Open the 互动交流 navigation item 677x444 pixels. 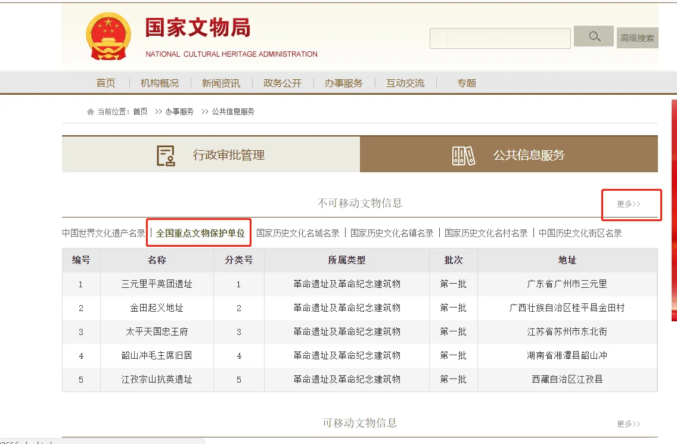click(x=405, y=83)
